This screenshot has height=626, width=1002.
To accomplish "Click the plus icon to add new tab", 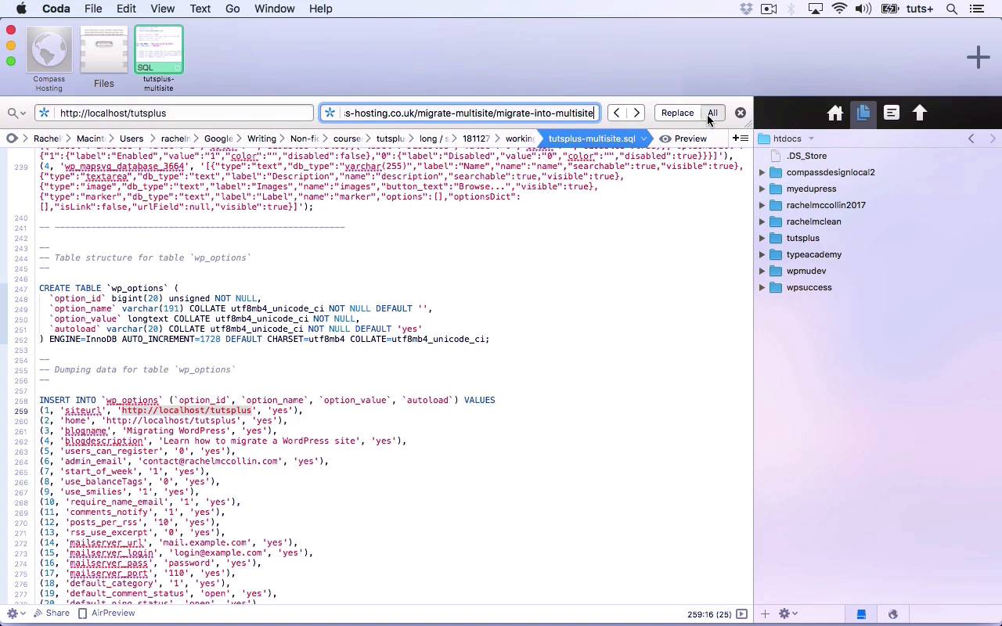I will tap(978, 57).
